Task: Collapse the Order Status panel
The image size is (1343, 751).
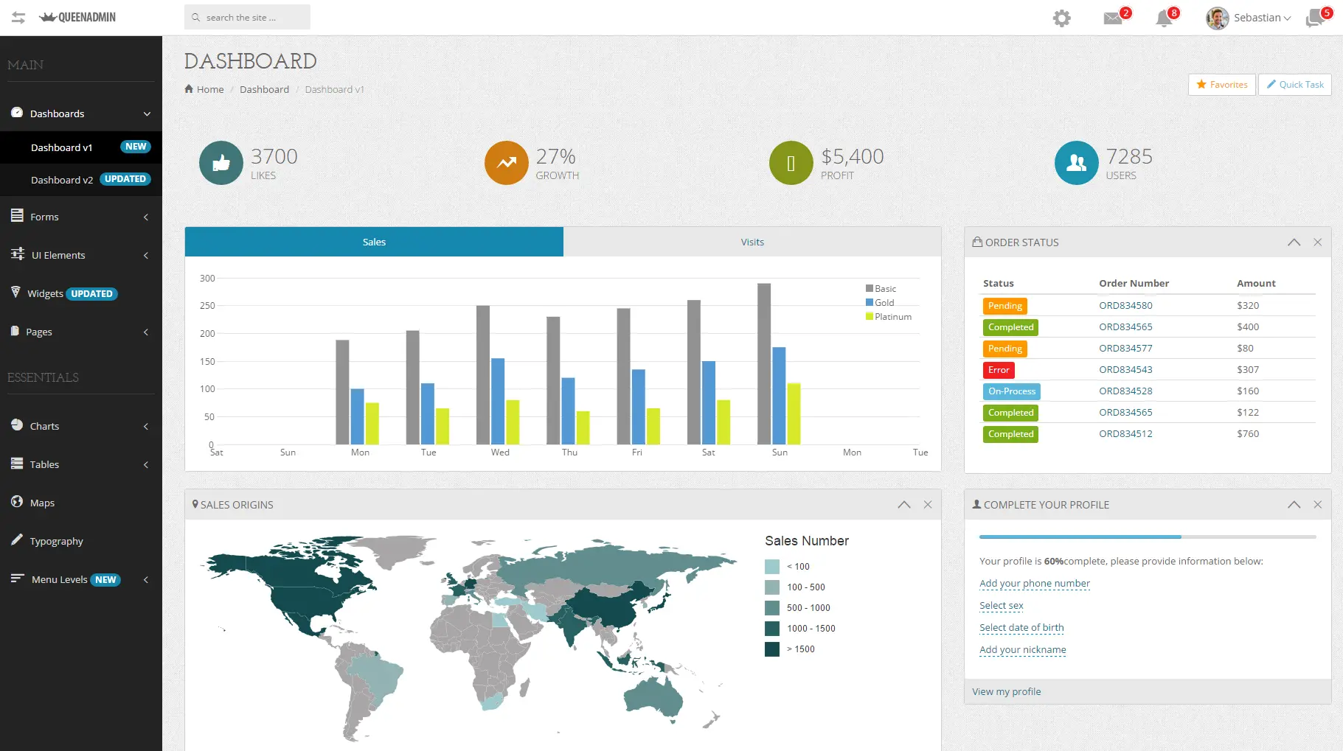Action: (1294, 242)
